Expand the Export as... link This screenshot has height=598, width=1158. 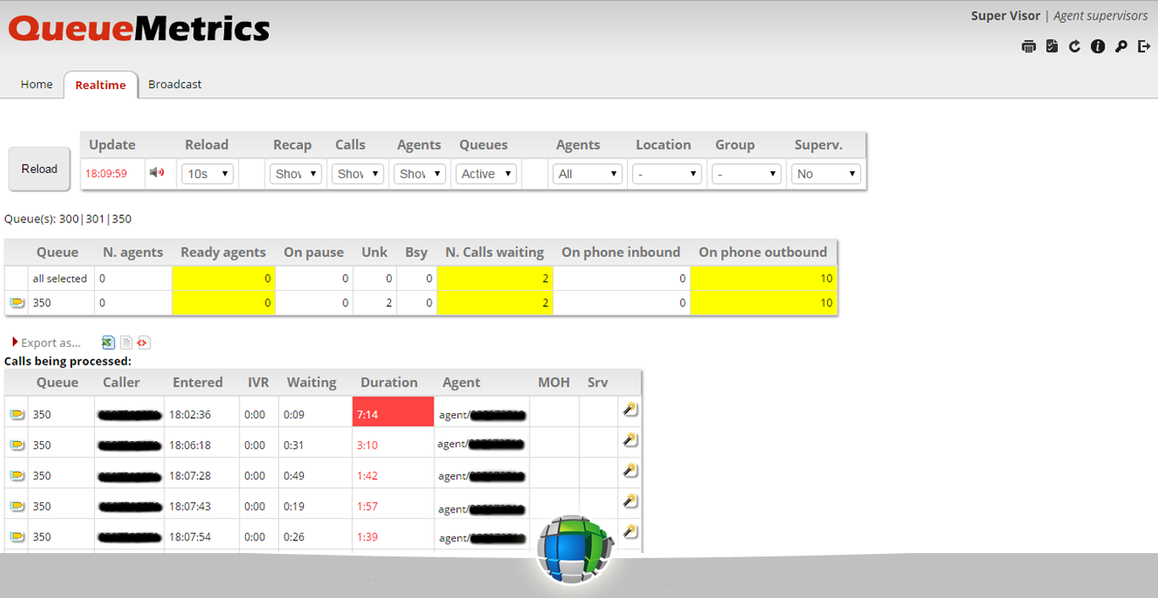48,343
